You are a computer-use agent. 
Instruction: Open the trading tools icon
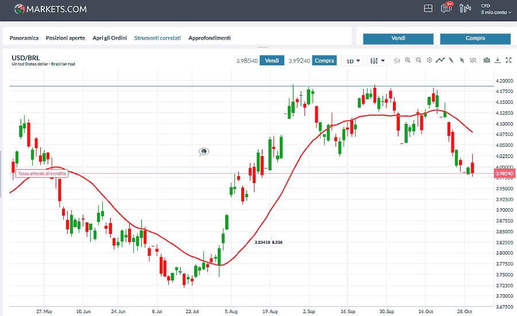(x=465, y=9)
